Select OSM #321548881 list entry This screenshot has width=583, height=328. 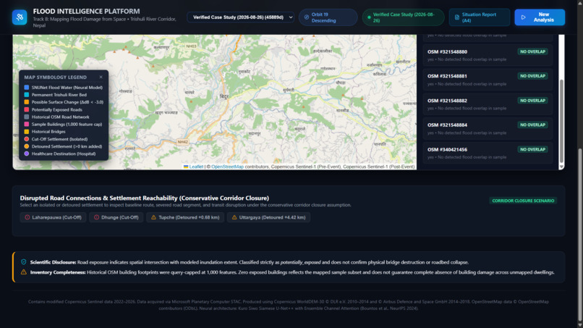[488, 80]
